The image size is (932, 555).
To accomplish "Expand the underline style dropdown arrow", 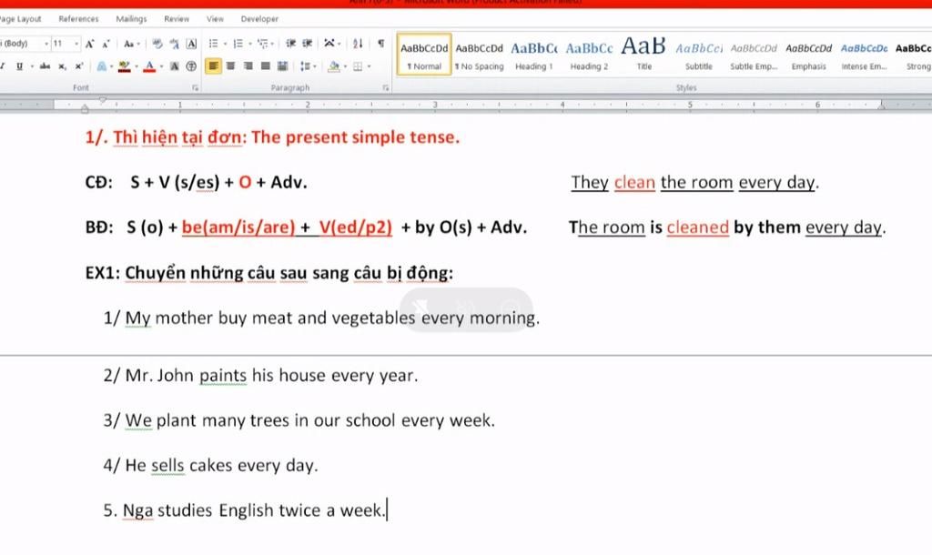I will point(32,66).
